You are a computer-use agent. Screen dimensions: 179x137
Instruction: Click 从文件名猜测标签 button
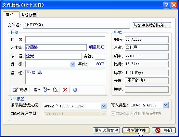[x=152, y=25]
